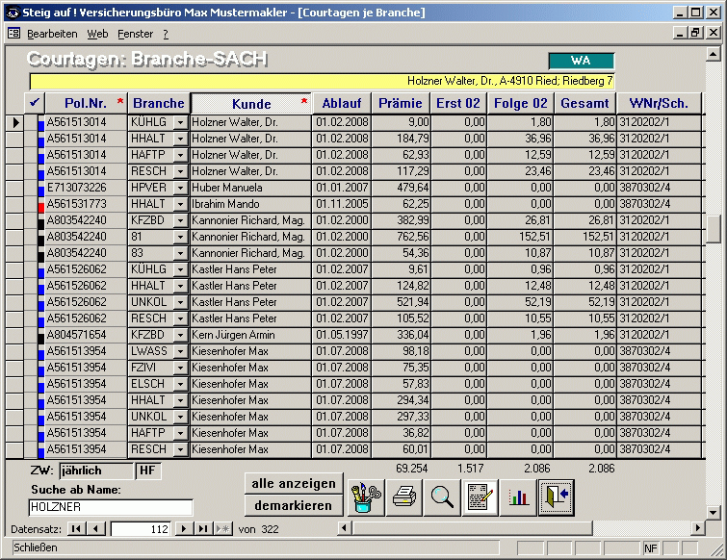Click customer cell 'Kern Jürgen Armin'
727x560 pixels.
[250, 335]
